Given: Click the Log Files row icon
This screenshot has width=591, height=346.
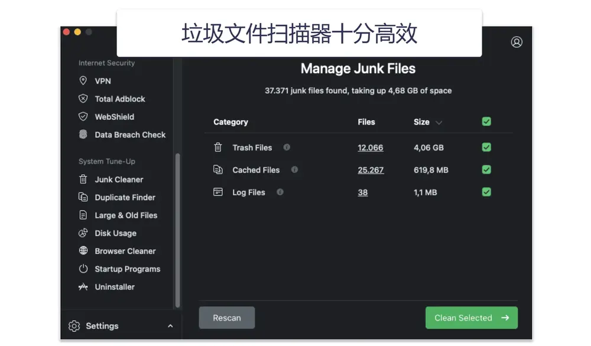Looking at the screenshot, I should click(218, 192).
